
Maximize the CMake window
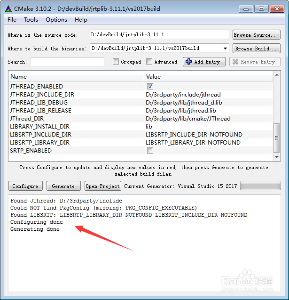tap(261, 9)
